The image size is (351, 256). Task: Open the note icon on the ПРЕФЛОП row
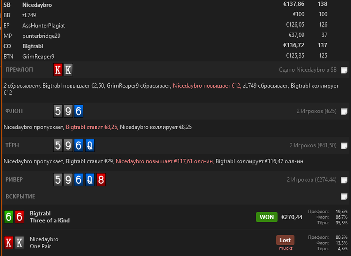pyautogui.click(x=344, y=70)
